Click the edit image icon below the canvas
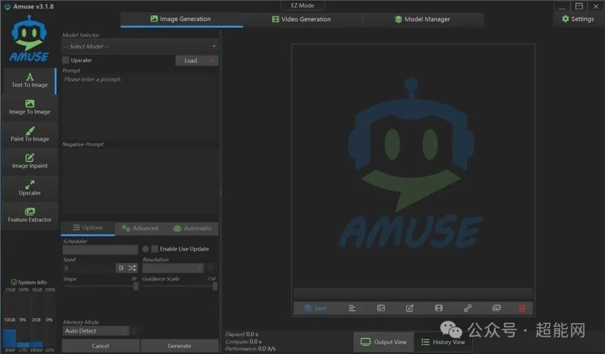This screenshot has height=354, width=605. (409, 308)
